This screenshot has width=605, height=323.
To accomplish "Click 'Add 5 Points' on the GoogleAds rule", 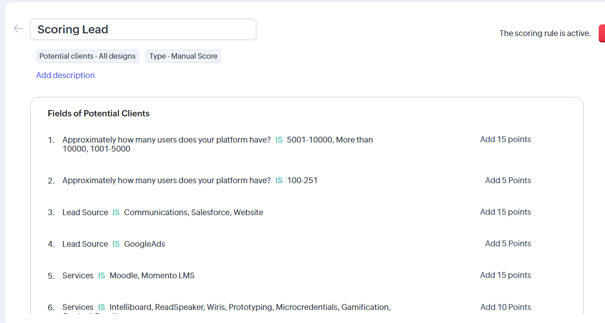I will pos(508,244).
